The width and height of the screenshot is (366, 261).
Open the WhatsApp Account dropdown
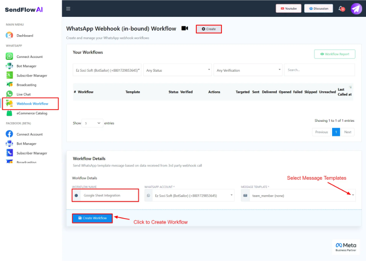pos(193,196)
